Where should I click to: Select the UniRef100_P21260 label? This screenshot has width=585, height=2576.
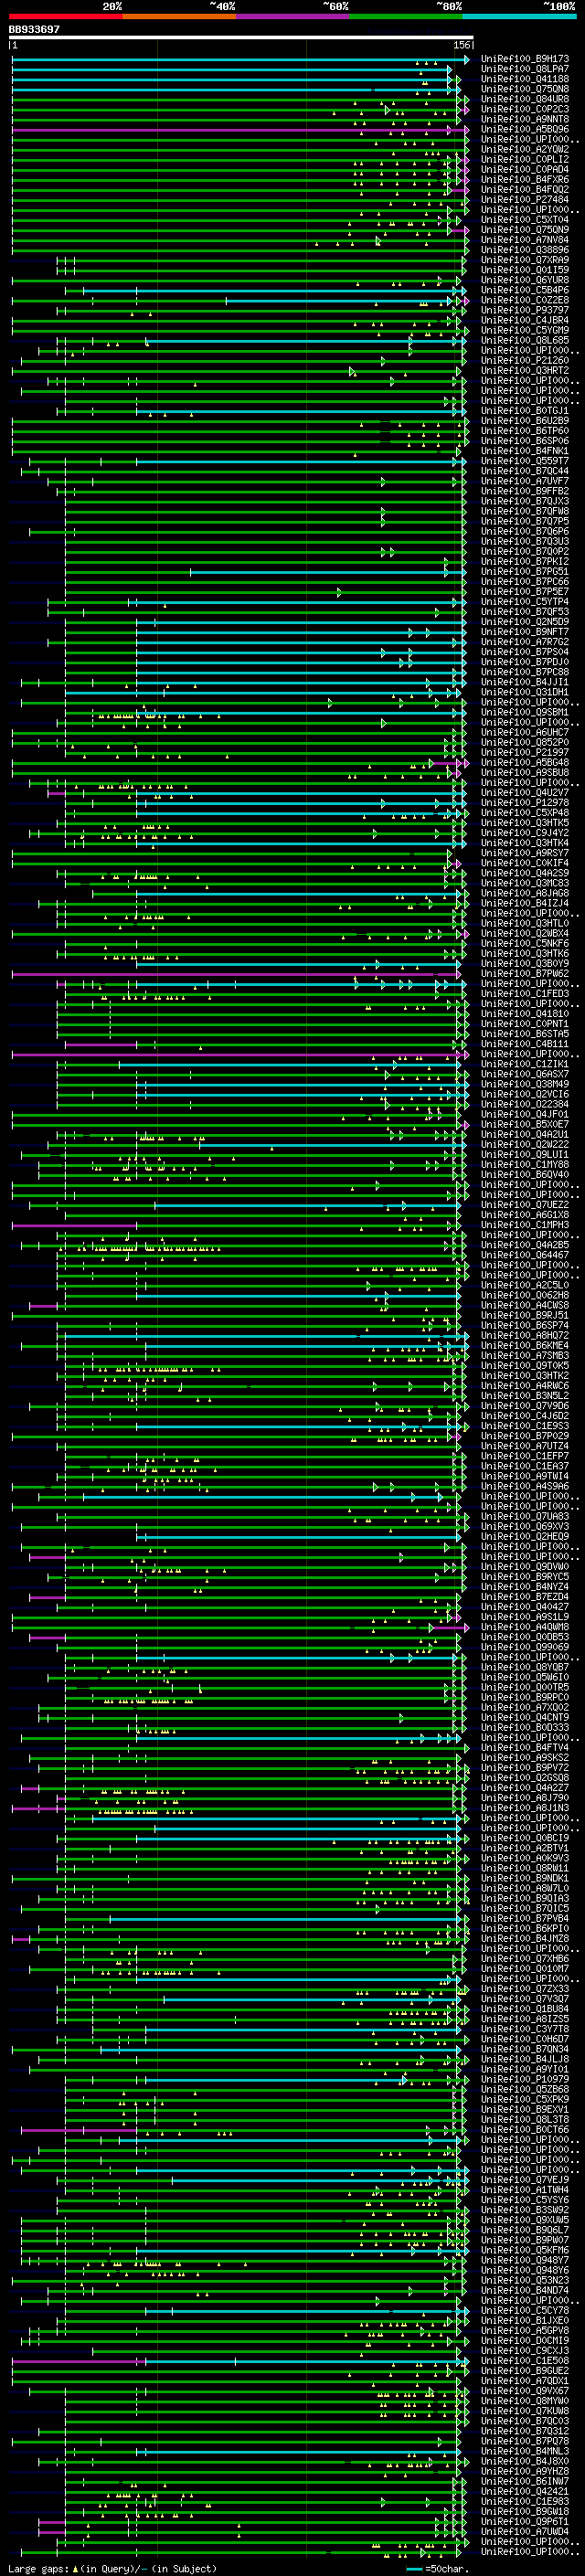[525, 360]
